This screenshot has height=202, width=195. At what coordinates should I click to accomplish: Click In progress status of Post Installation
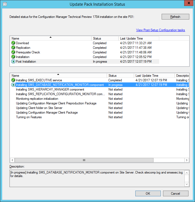click(100, 62)
